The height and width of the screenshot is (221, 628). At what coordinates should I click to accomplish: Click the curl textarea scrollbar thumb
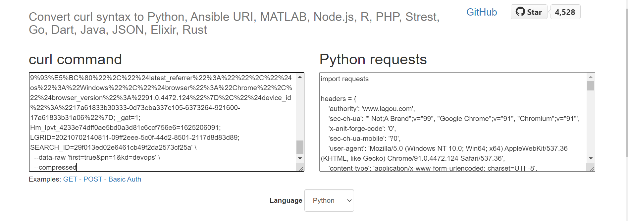click(300, 147)
